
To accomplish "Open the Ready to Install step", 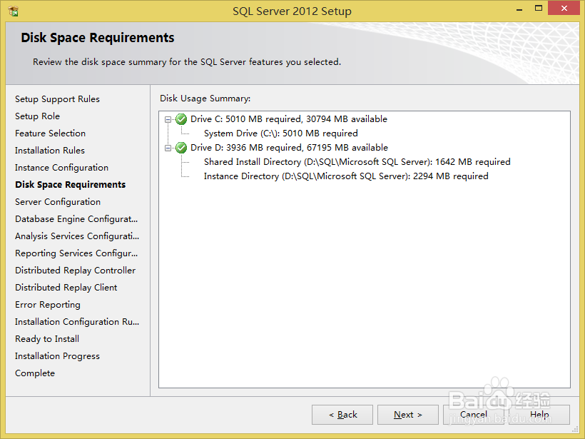I will [46, 338].
